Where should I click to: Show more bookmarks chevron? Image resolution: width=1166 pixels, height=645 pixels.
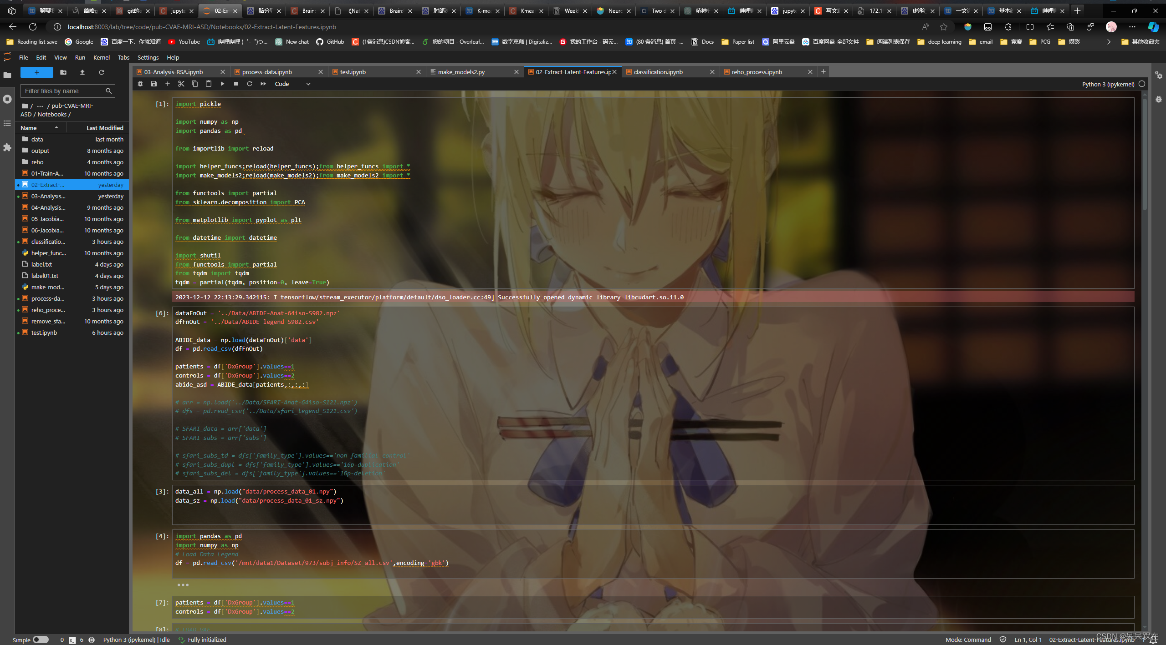pyautogui.click(x=1109, y=42)
